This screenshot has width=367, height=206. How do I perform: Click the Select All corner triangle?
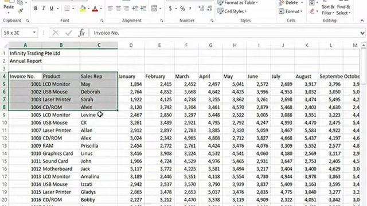5,45
